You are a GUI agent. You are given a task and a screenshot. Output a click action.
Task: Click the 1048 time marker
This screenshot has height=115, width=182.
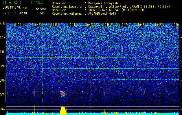coord(141,25)
